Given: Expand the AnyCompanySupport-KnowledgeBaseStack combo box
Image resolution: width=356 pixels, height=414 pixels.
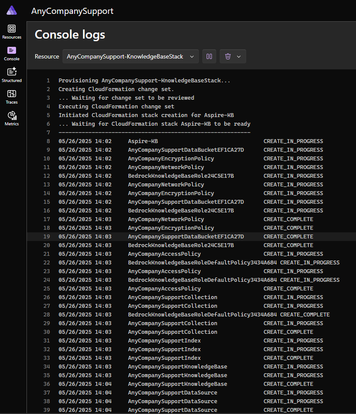Looking at the screenshot, I should coord(130,56).
